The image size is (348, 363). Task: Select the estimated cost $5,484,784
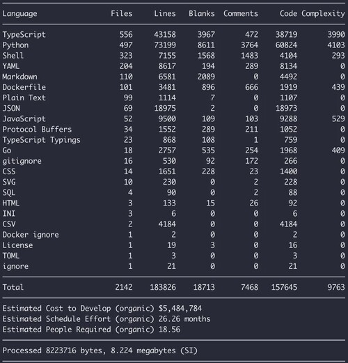(180, 309)
